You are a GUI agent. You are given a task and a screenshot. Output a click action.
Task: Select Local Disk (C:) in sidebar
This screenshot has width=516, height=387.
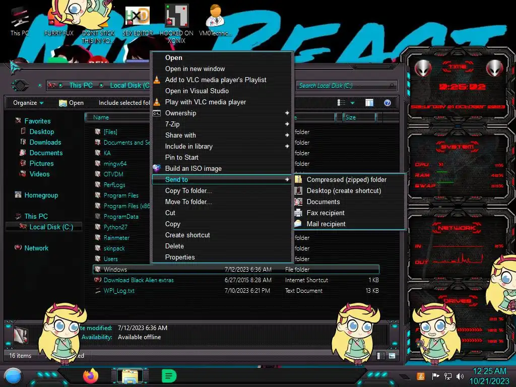point(51,227)
